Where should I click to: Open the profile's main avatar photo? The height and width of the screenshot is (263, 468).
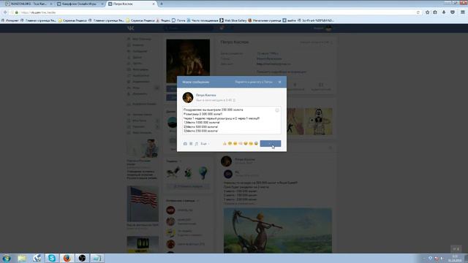(188, 61)
